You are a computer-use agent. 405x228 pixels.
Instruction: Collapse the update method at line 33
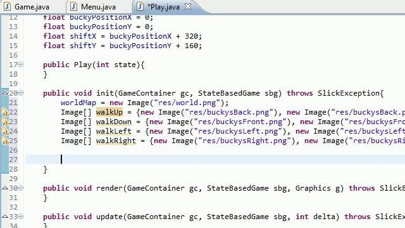[x=21, y=217]
